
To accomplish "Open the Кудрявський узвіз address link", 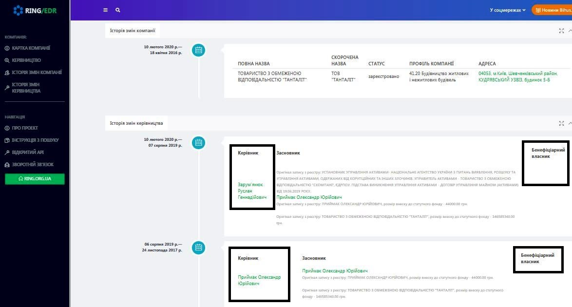I will 514,80.
